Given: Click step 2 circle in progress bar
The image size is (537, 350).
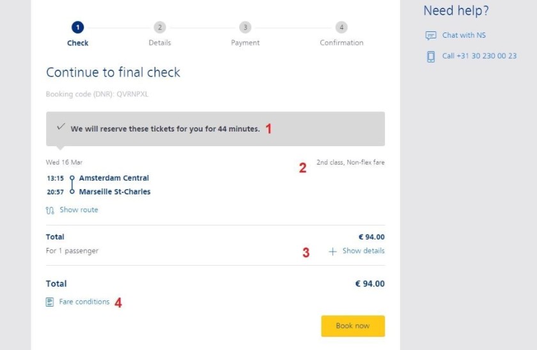Looking at the screenshot, I should (x=159, y=27).
